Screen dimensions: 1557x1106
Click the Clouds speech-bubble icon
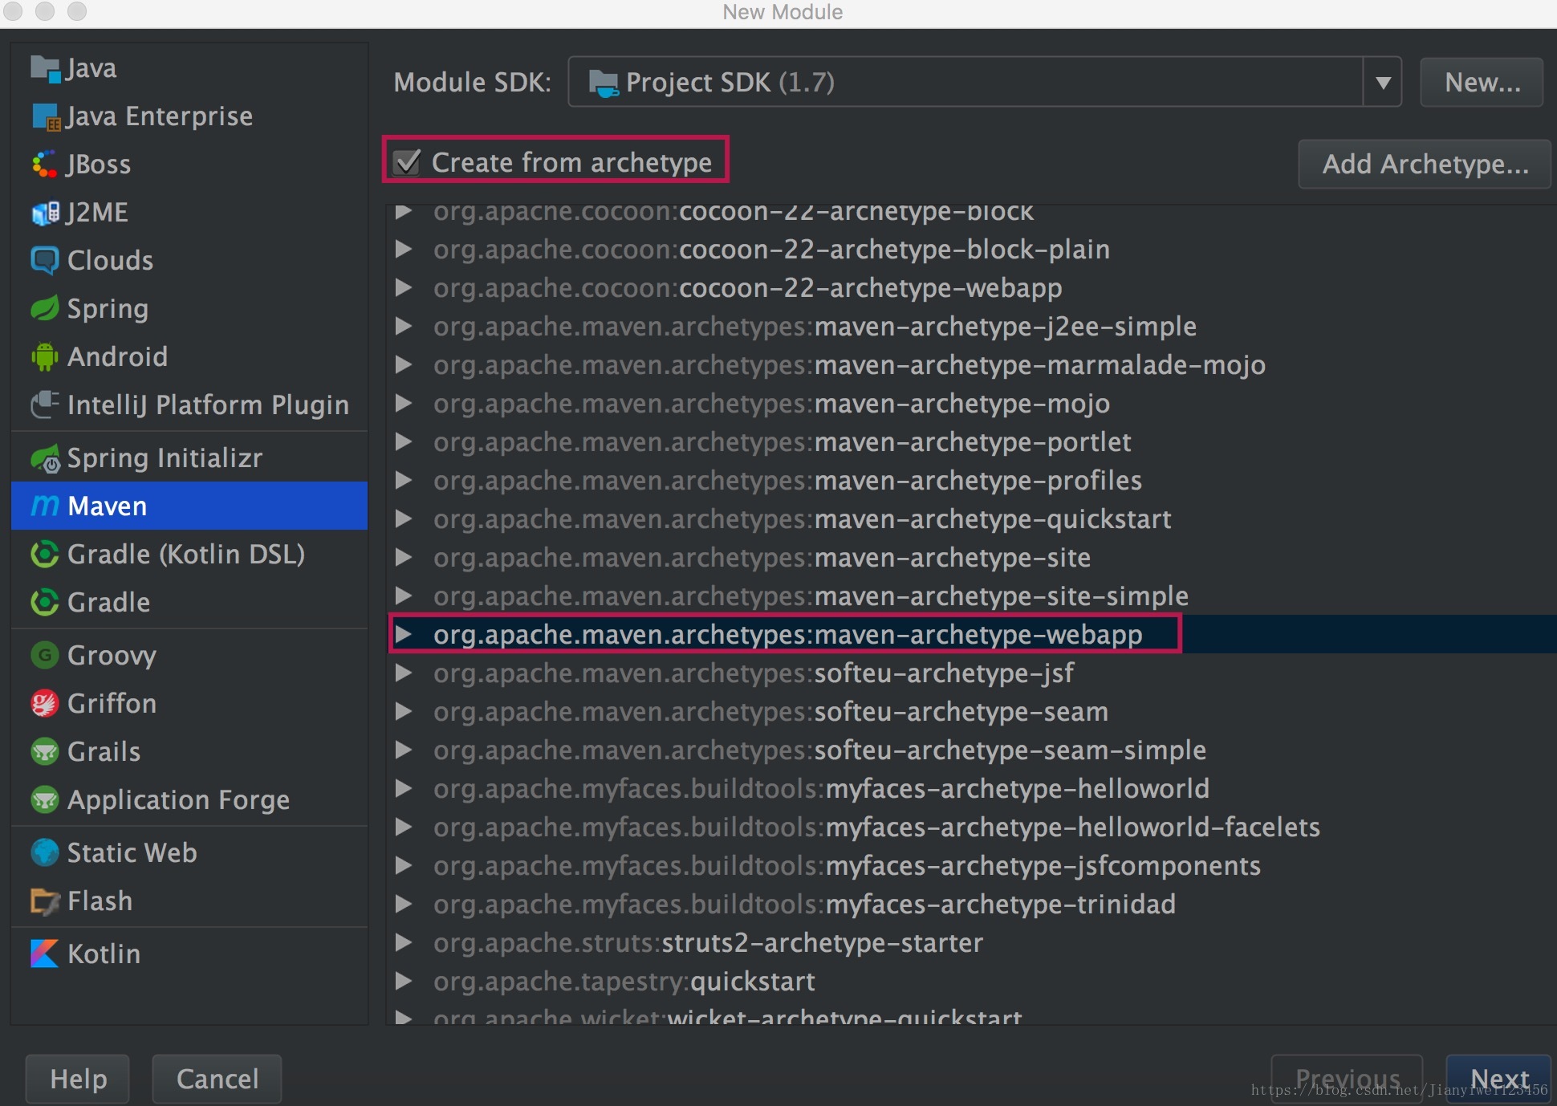(45, 261)
